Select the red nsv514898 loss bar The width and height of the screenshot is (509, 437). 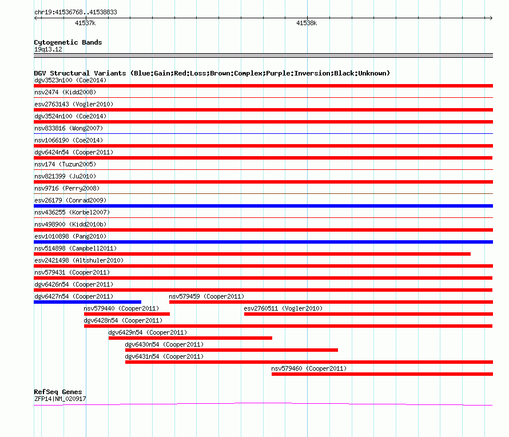[252, 254]
